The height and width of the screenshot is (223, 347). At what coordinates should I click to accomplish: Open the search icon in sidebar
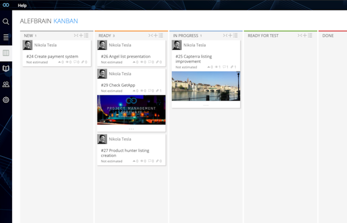tap(6, 21)
